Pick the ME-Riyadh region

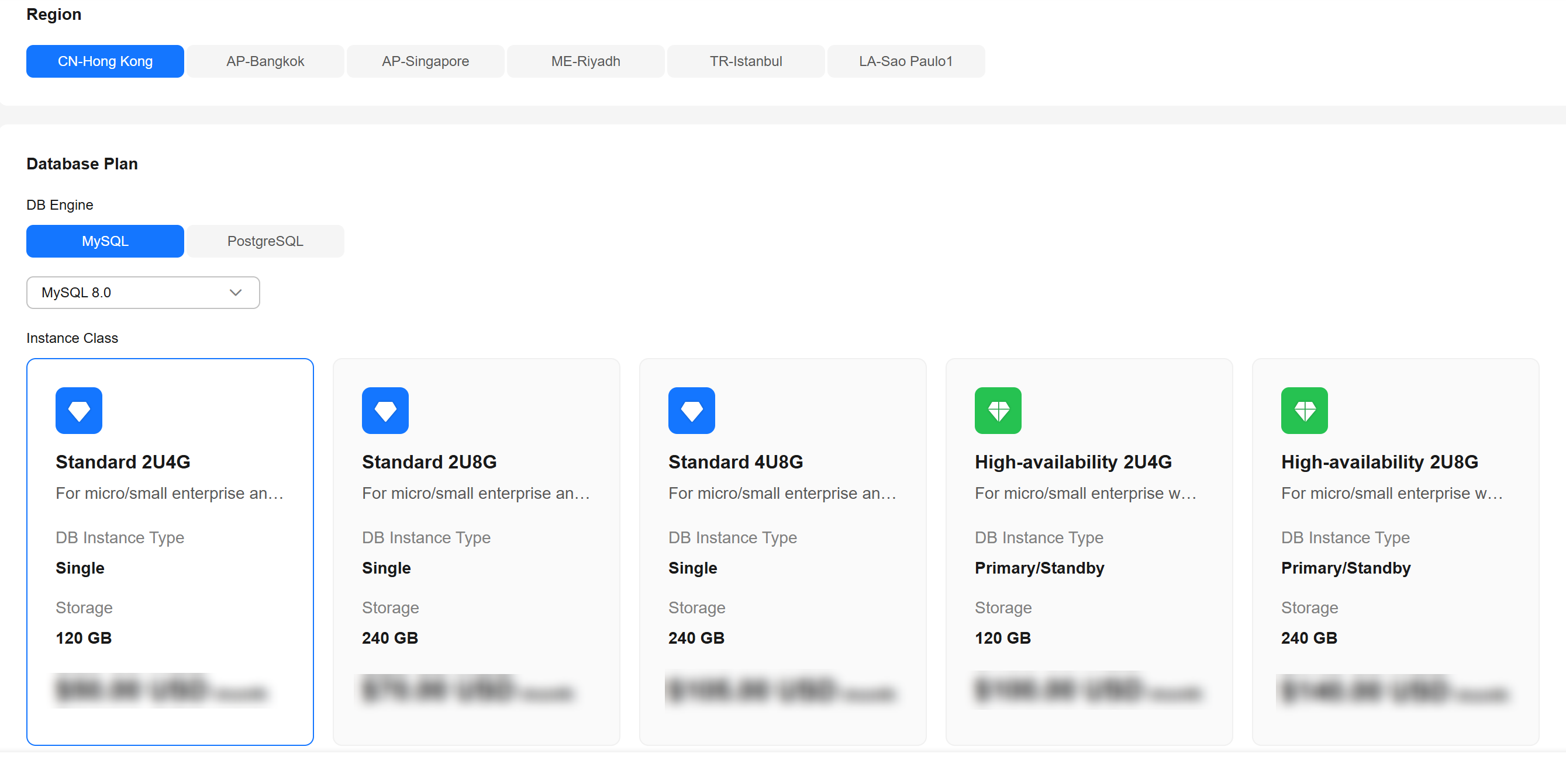point(585,61)
